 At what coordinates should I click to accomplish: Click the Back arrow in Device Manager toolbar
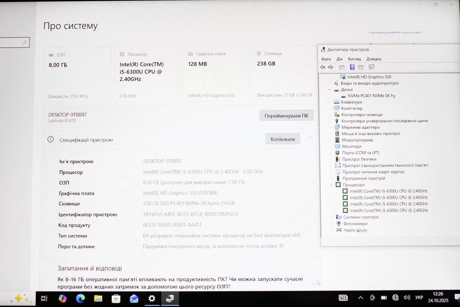(x=323, y=67)
